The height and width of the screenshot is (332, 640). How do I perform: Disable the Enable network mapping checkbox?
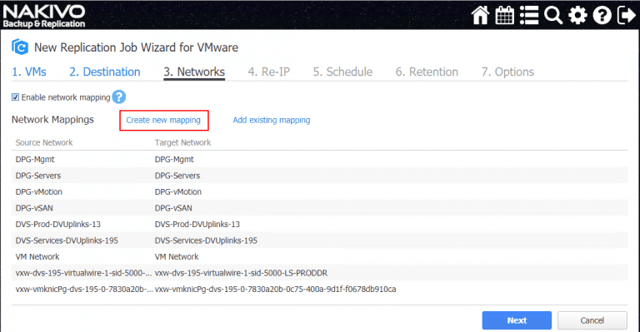[x=16, y=97]
